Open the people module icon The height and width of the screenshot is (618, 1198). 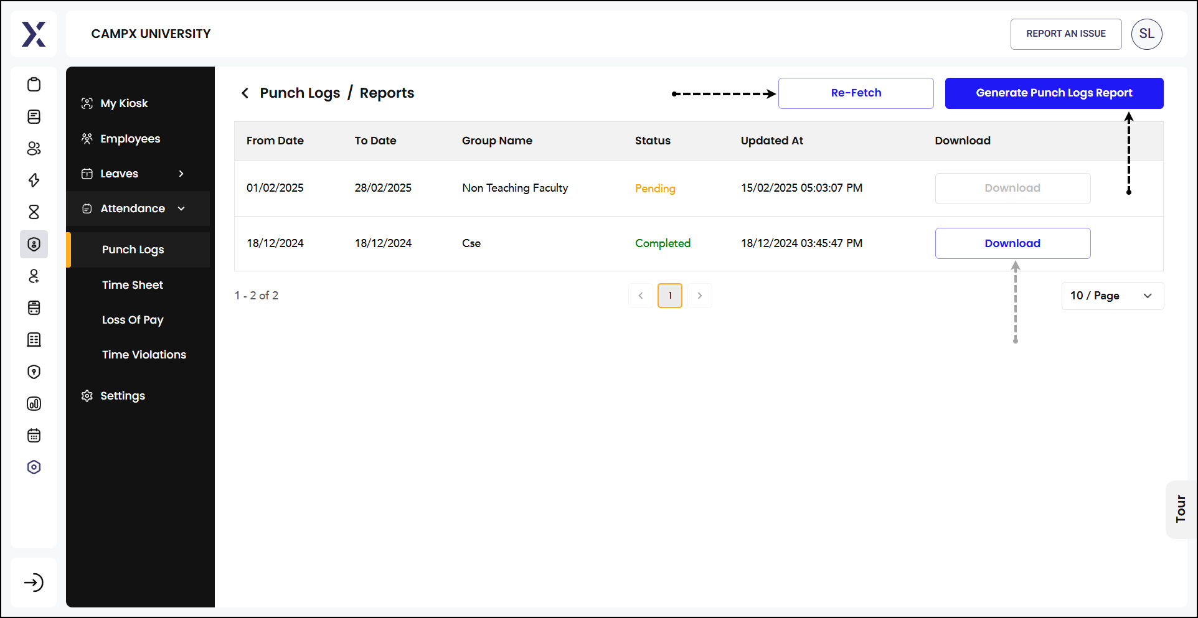pyautogui.click(x=34, y=148)
